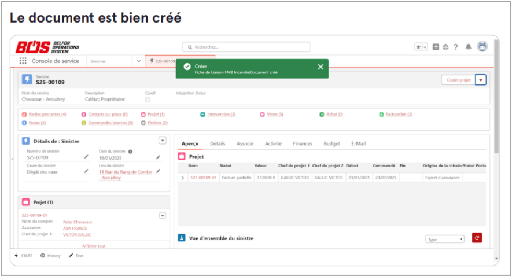Image resolution: width=512 pixels, height=276 pixels.
Task: Switch to the Budget tab
Action: pos(331,143)
